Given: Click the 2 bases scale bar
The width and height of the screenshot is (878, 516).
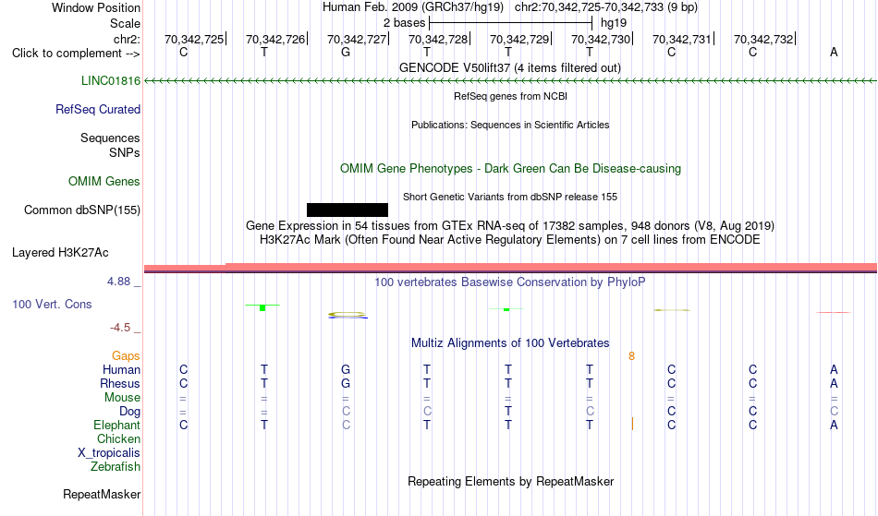Looking at the screenshot, I should point(510,23).
